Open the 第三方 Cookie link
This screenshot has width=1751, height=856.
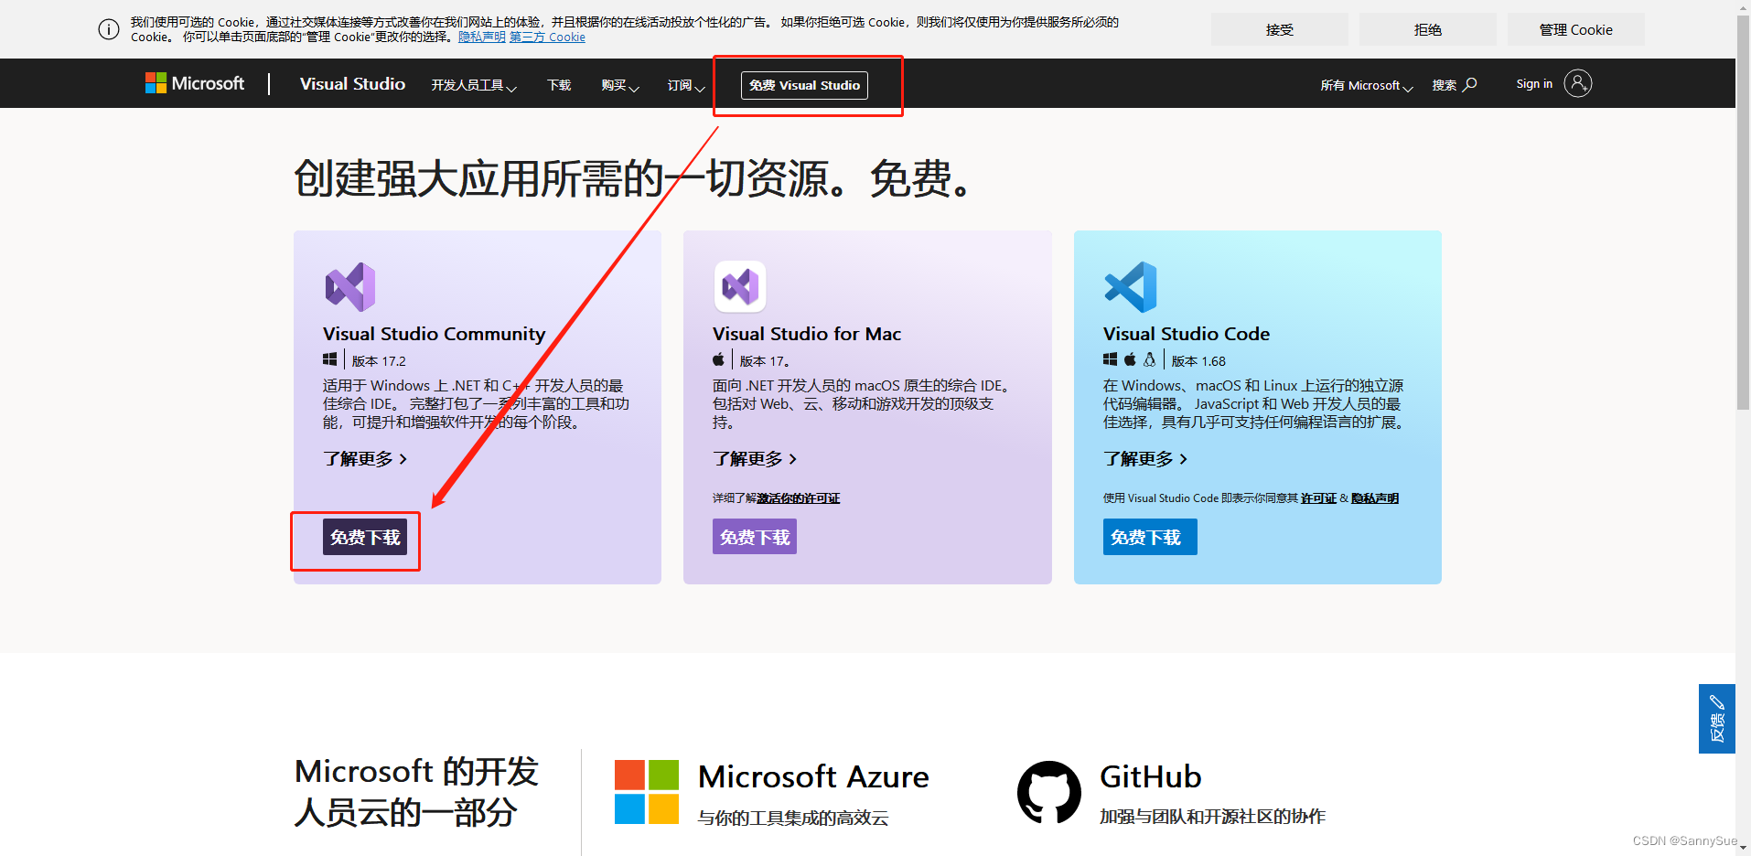(547, 37)
